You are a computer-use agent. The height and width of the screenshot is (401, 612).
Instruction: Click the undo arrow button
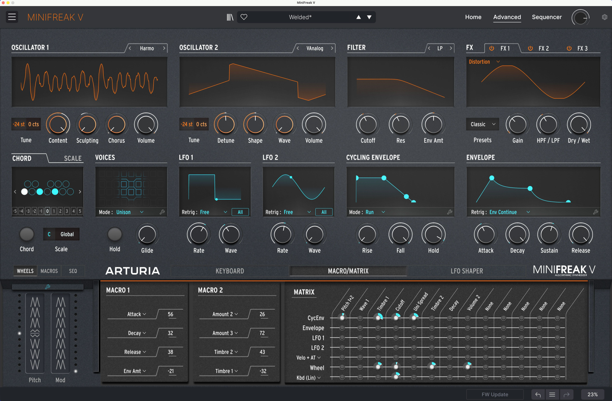point(538,395)
